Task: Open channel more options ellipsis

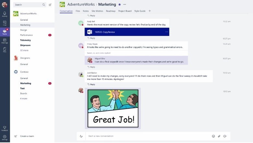Action: (x=125, y=5)
